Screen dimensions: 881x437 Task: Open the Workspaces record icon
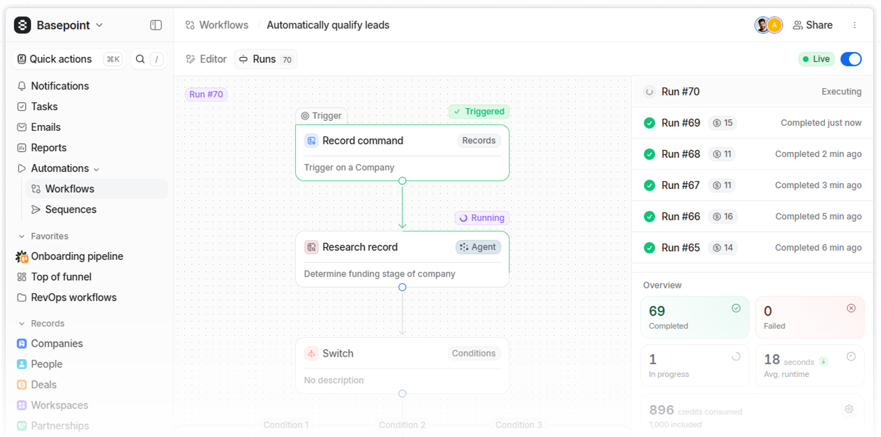pos(22,405)
